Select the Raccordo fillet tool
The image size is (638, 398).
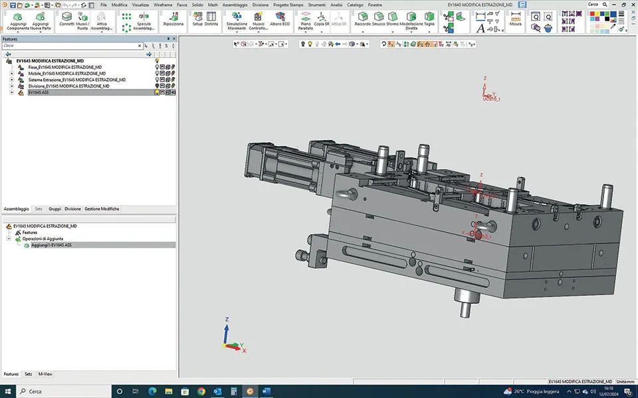click(363, 18)
